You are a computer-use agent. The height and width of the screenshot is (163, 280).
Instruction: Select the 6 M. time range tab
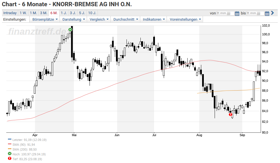click(54, 13)
